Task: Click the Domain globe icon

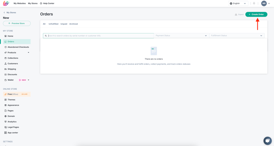Action: 6,116
